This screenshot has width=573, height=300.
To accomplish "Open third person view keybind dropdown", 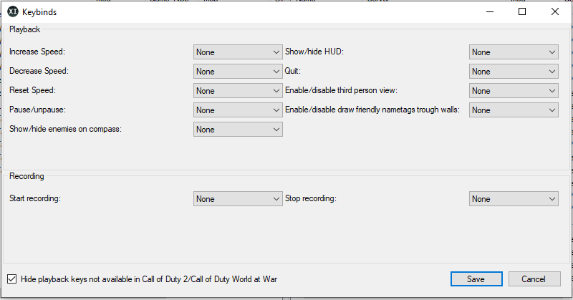I will click(514, 91).
